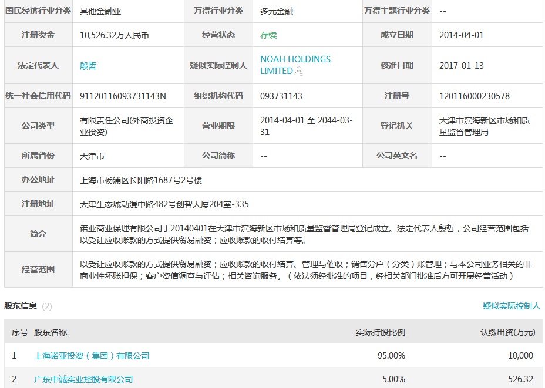The image size is (545, 388).
Task: Click the 国民经济行业分类 label cell
Action: [x=38, y=11]
